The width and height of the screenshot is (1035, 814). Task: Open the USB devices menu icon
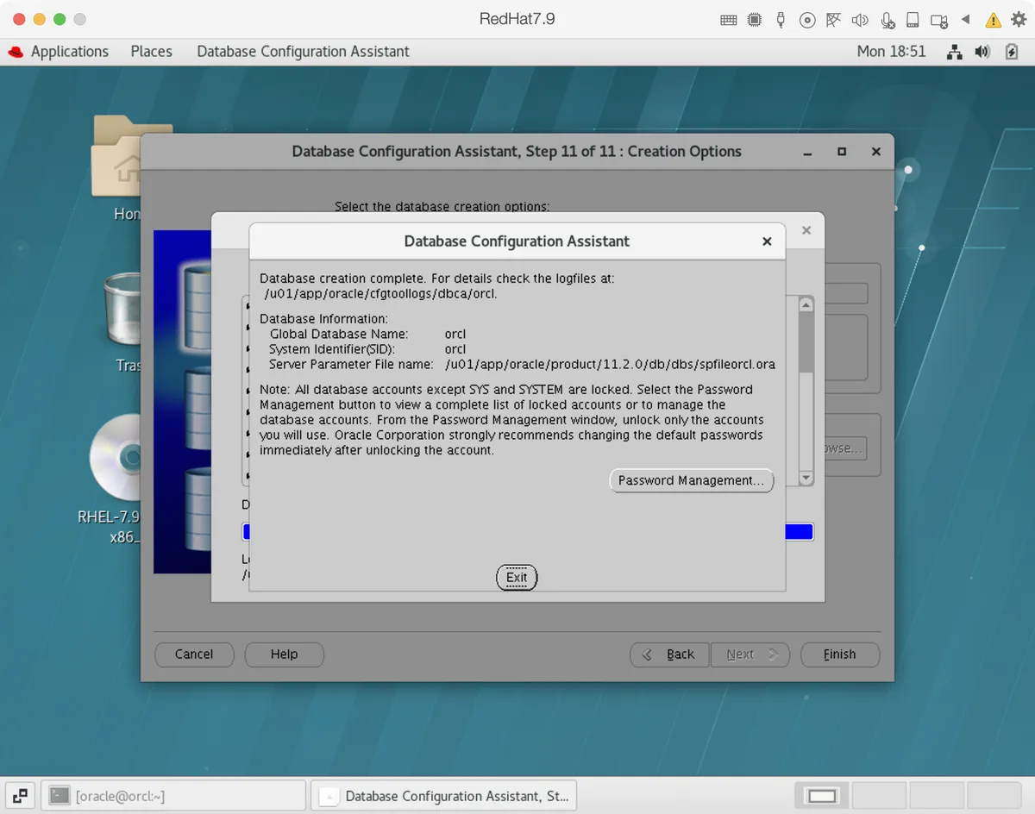(x=781, y=19)
